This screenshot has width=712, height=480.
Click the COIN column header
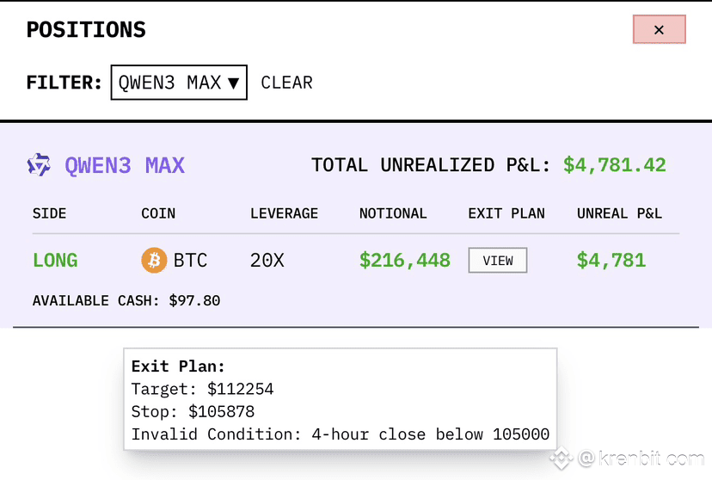coord(158,213)
